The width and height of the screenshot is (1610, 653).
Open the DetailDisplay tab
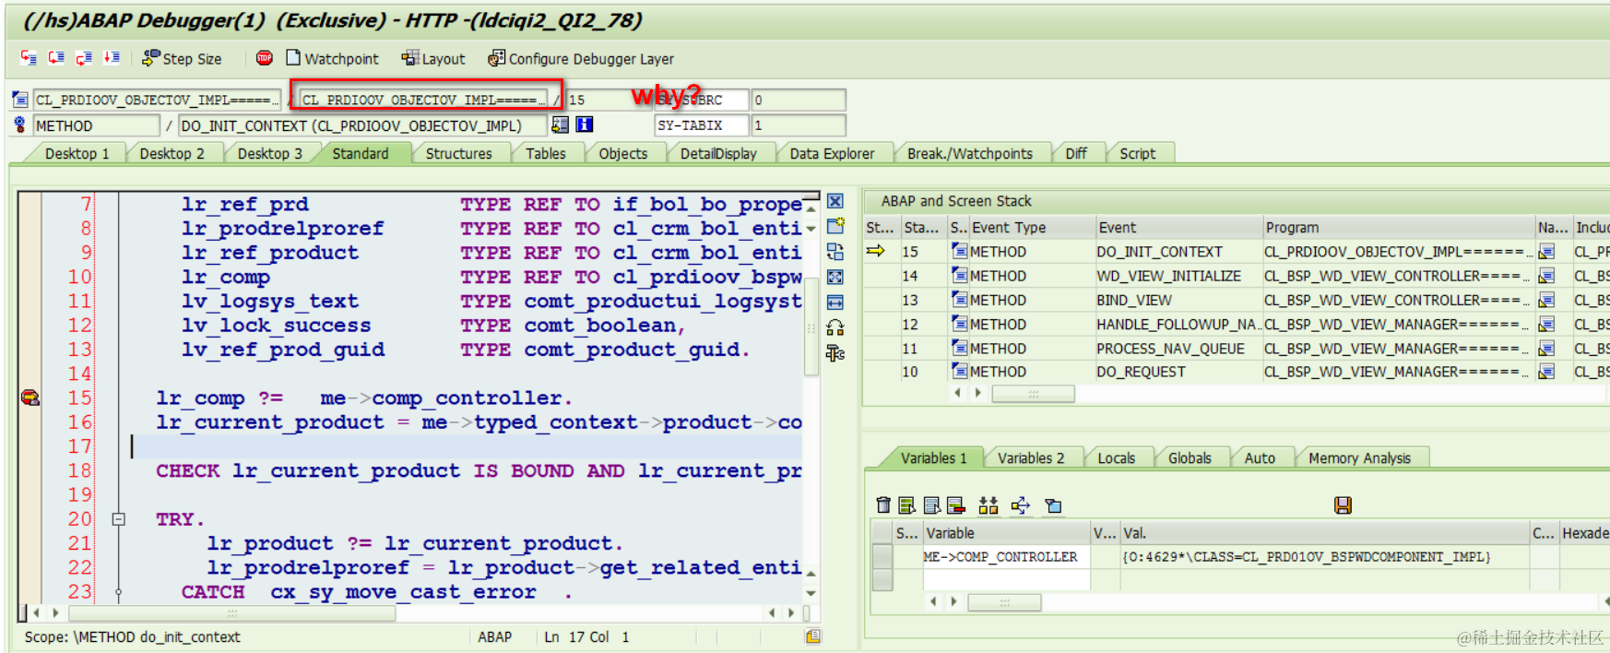718,153
